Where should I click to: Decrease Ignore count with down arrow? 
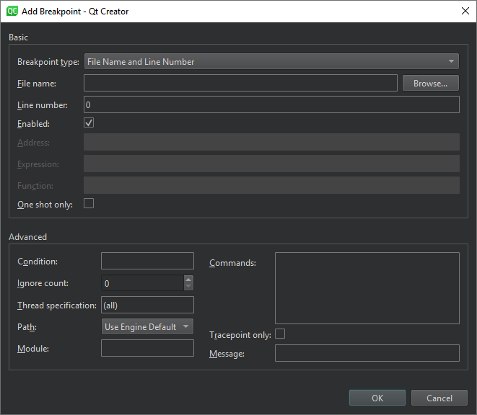[188, 287]
